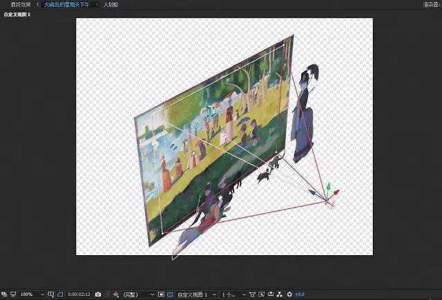442x300 pixels.
Task: Toggle the transparency grid button
Action: tap(170, 294)
